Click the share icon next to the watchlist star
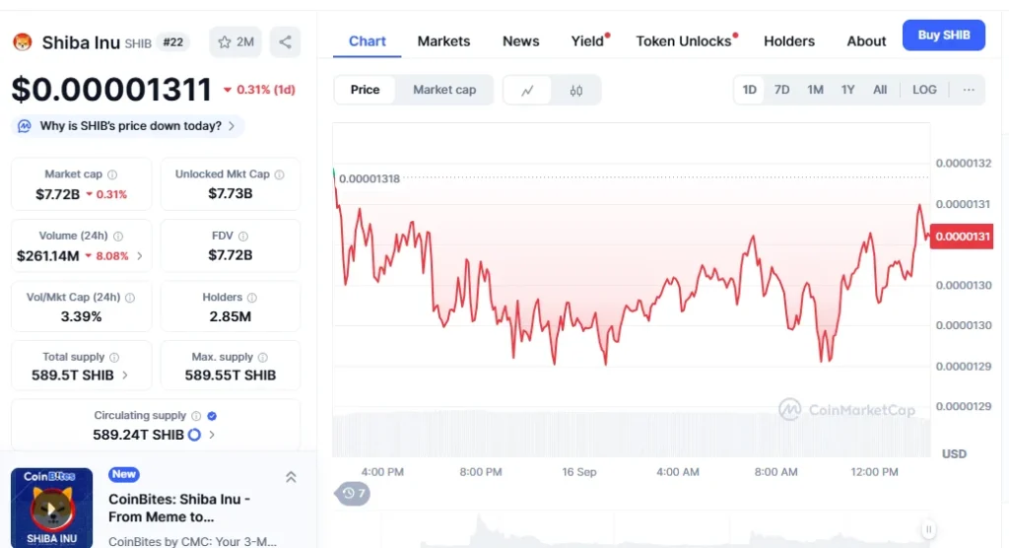The height and width of the screenshot is (548, 1009). point(285,42)
